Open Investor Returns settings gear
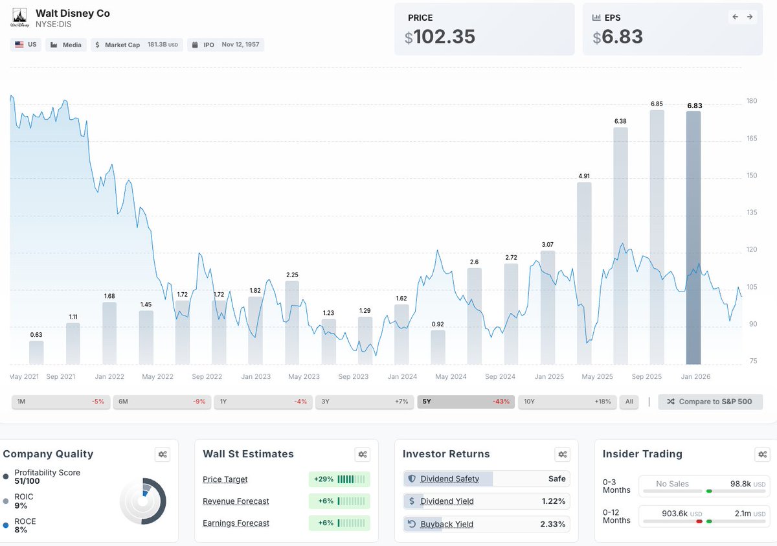777x546 pixels. 563,455
